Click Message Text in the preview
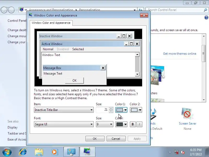This screenshot has width=209, height=157. 53,74
